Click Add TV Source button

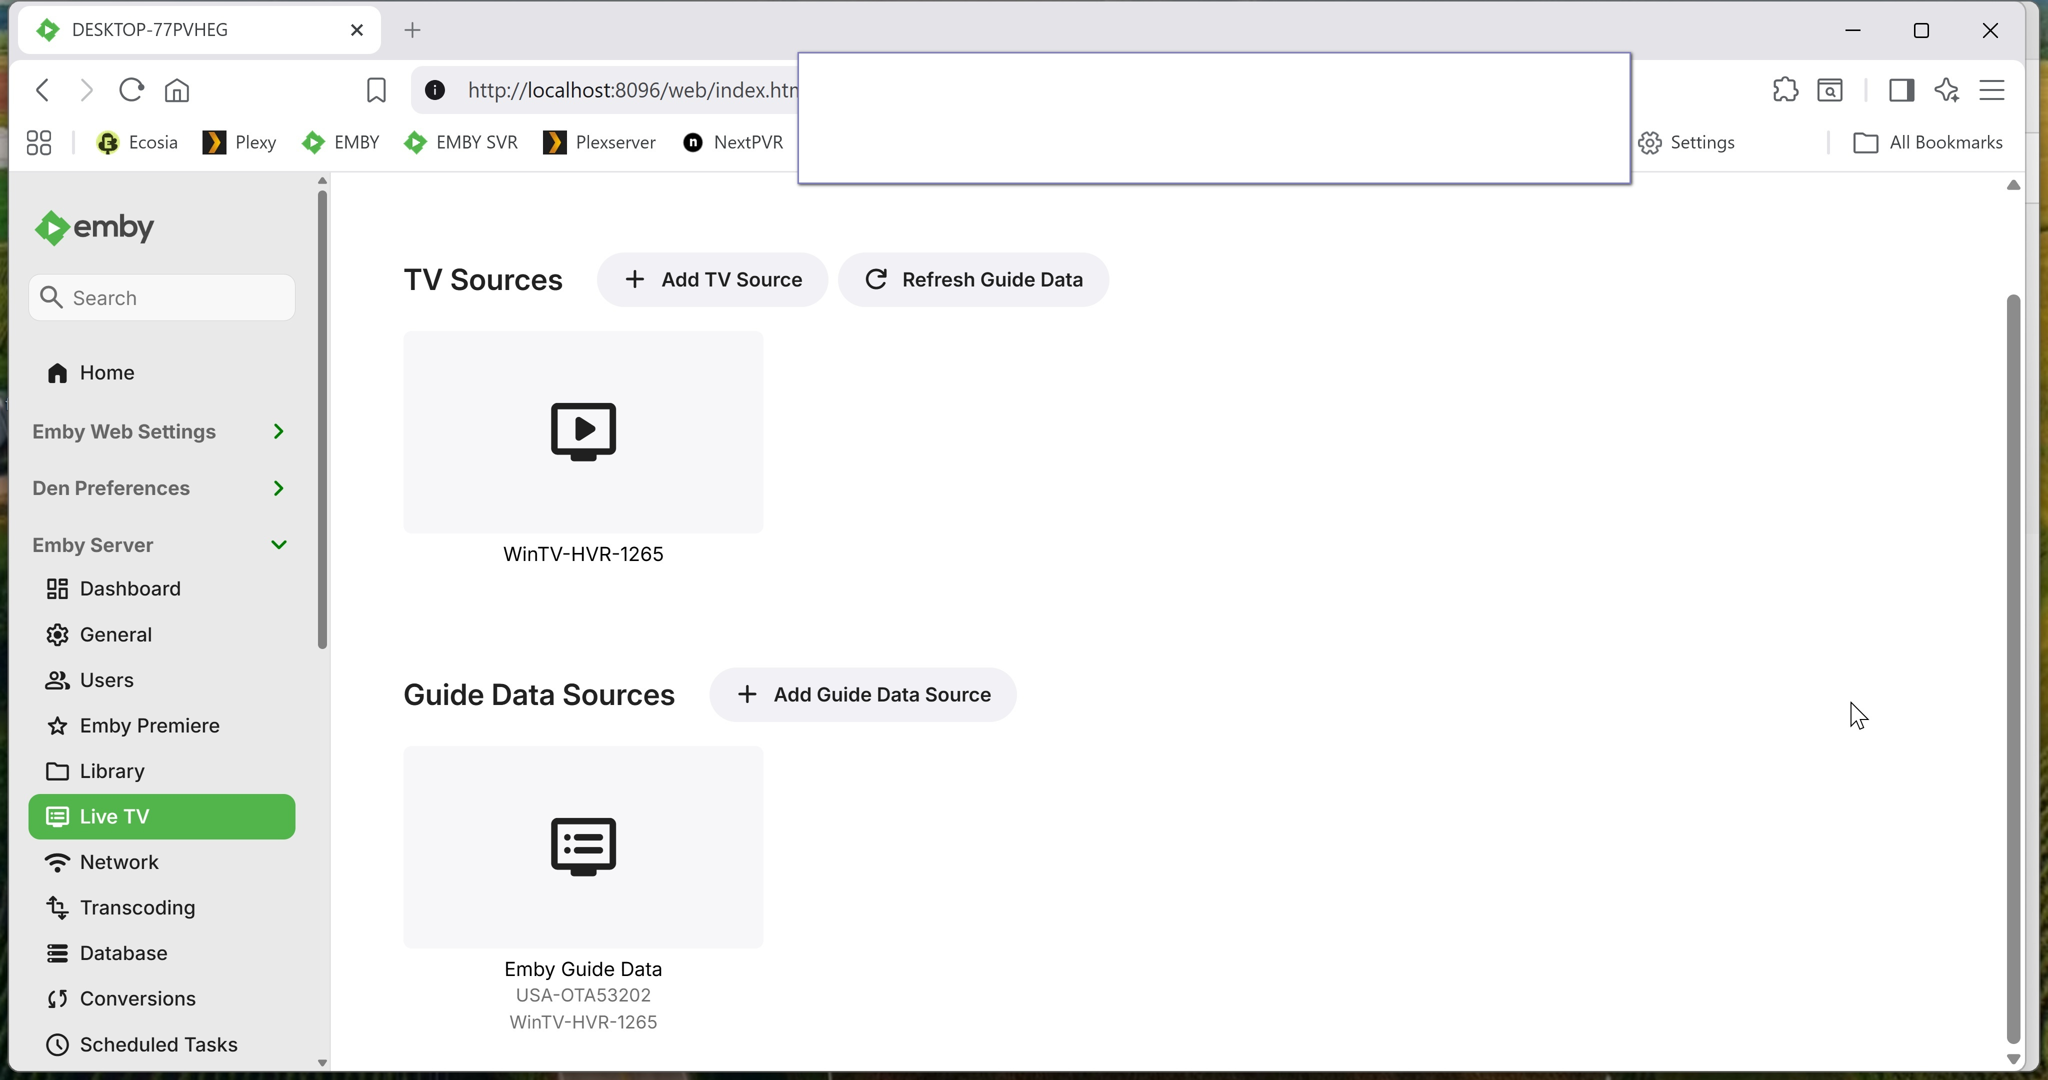[712, 280]
